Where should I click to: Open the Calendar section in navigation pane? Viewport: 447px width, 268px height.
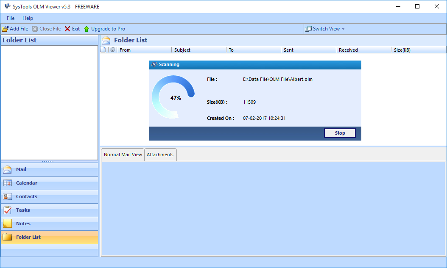pos(50,183)
